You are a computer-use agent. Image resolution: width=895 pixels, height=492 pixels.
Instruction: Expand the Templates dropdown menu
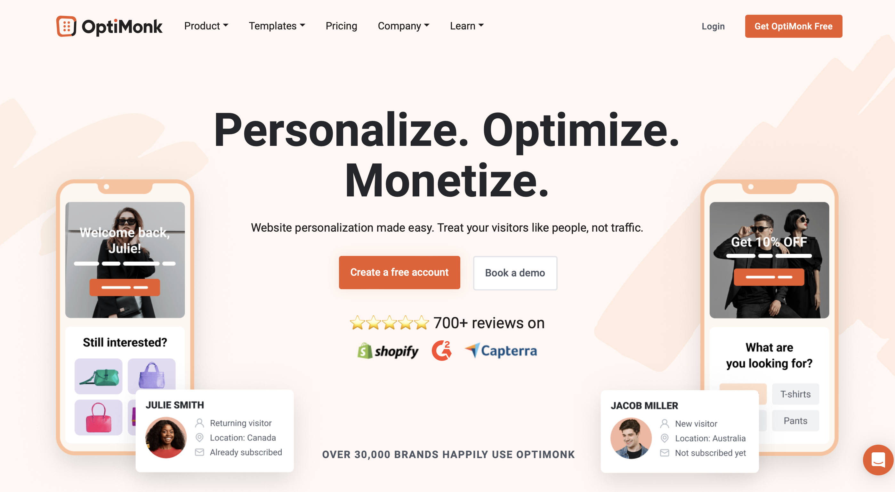point(276,26)
